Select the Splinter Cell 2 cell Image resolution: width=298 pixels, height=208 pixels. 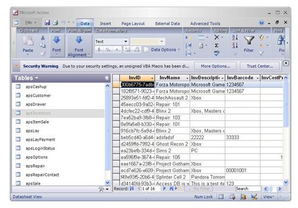[x=172, y=177]
